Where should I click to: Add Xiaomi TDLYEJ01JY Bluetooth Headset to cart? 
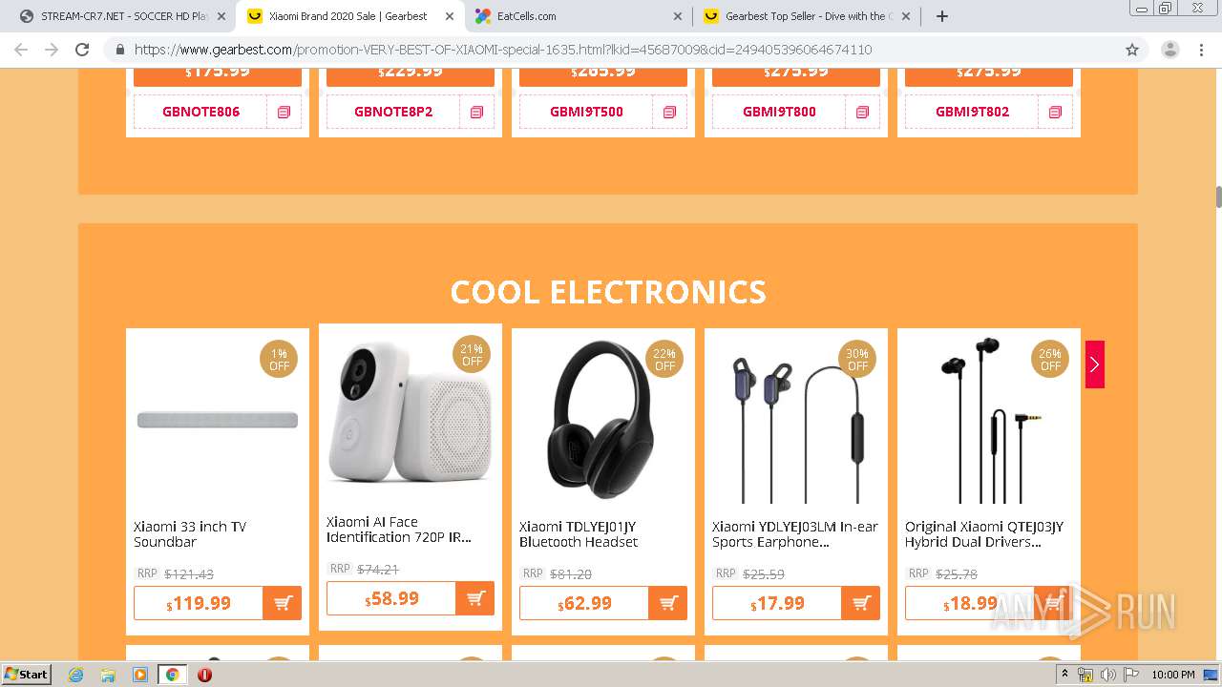(x=668, y=603)
